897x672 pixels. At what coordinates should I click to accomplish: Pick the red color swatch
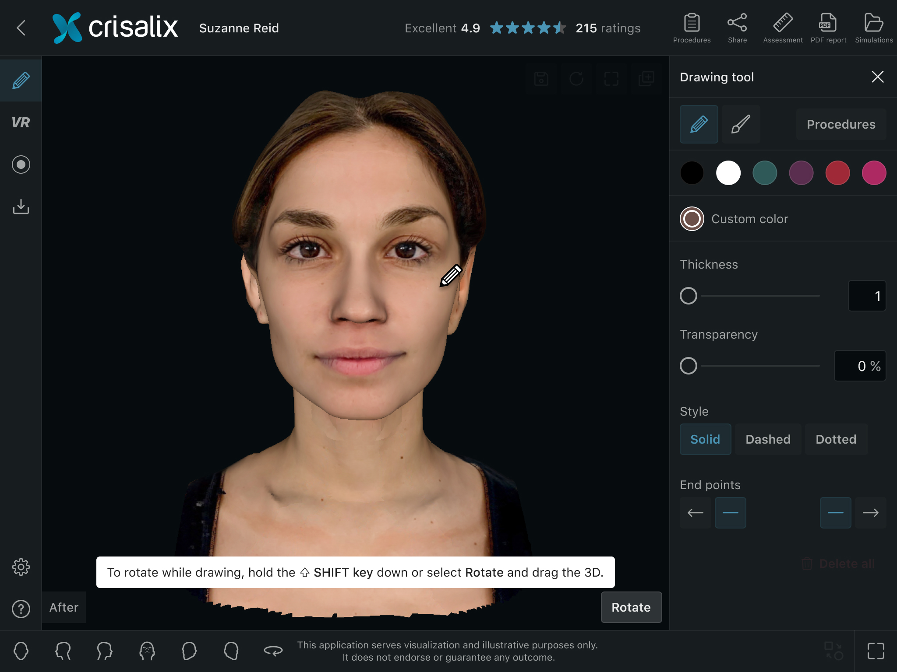coord(837,173)
